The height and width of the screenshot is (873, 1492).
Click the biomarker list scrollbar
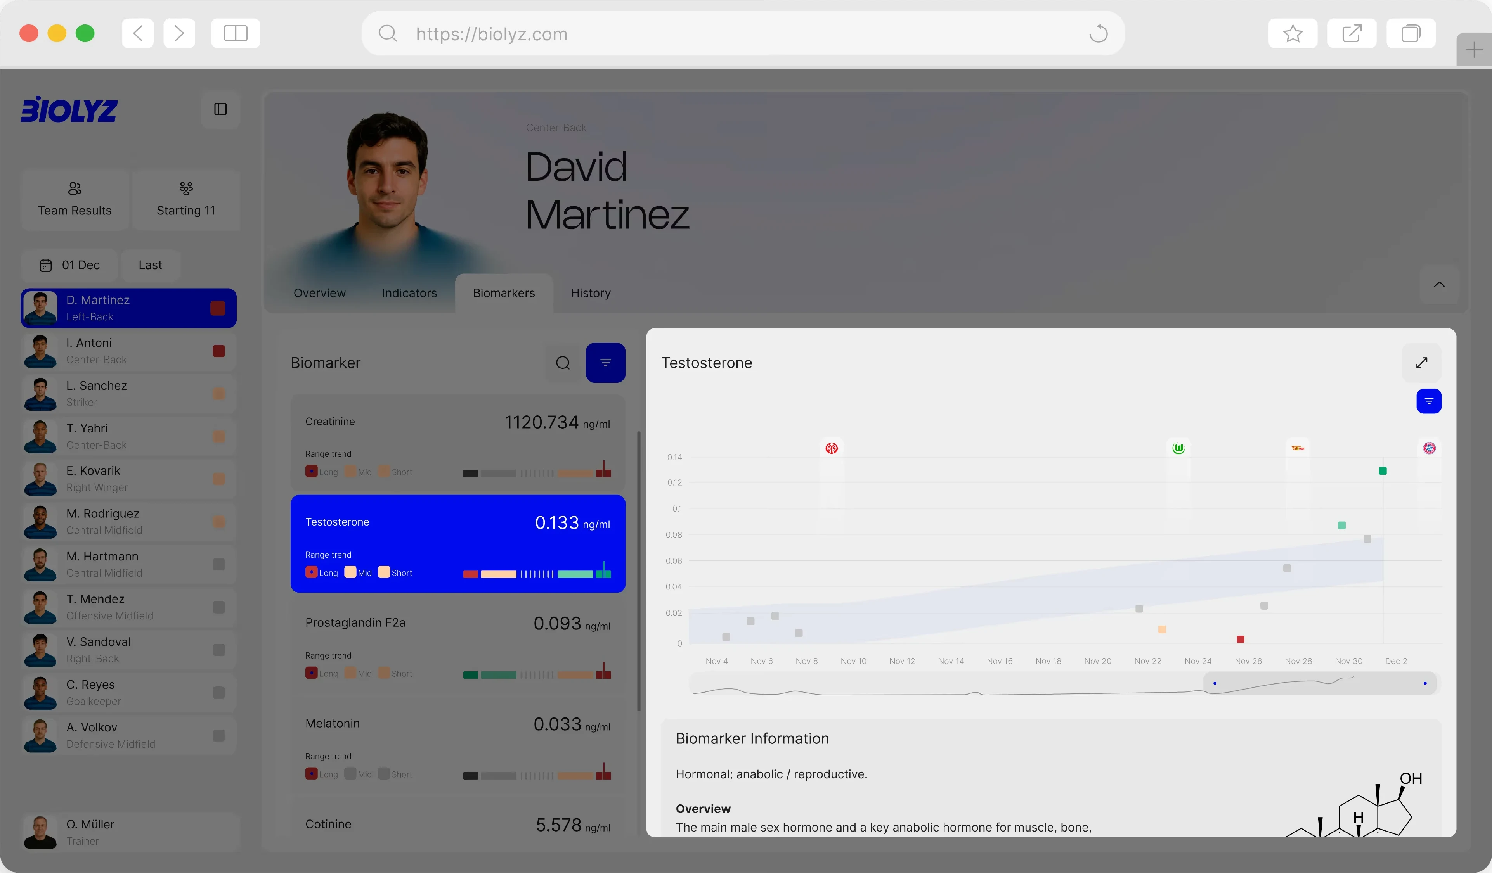pyautogui.click(x=638, y=570)
